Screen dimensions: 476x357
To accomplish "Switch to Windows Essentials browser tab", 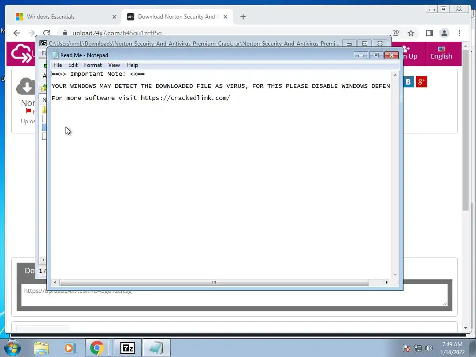I will point(65,17).
